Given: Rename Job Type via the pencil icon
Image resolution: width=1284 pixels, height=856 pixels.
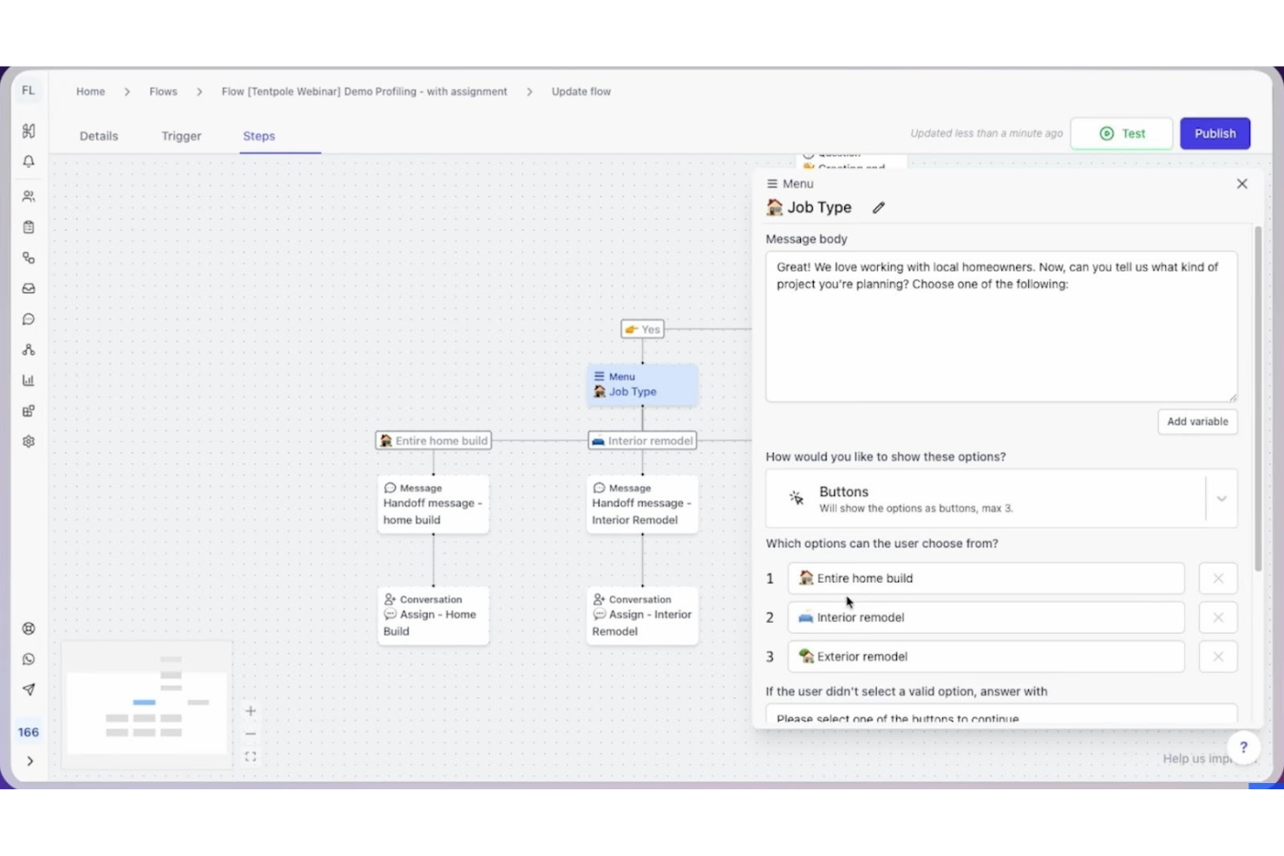Looking at the screenshot, I should pos(878,207).
